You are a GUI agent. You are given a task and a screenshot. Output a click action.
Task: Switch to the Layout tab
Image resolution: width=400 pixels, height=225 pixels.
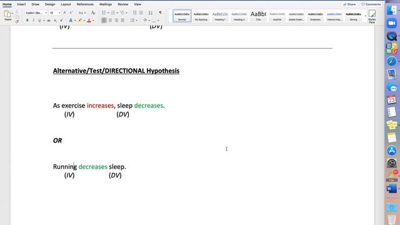click(x=66, y=4)
